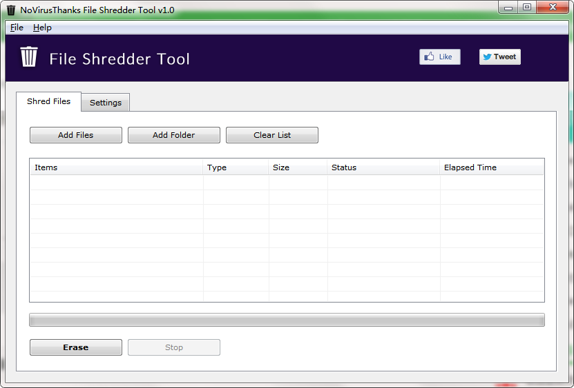The width and height of the screenshot is (574, 388).
Task: Open the File menu
Action: point(17,28)
